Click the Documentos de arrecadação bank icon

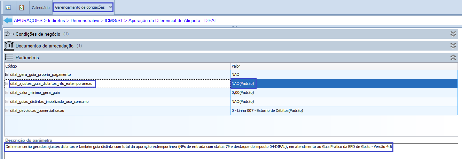tap(9, 46)
